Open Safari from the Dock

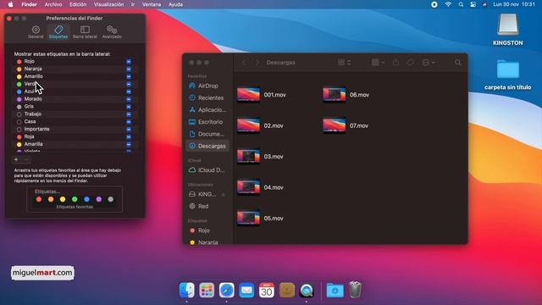click(226, 290)
